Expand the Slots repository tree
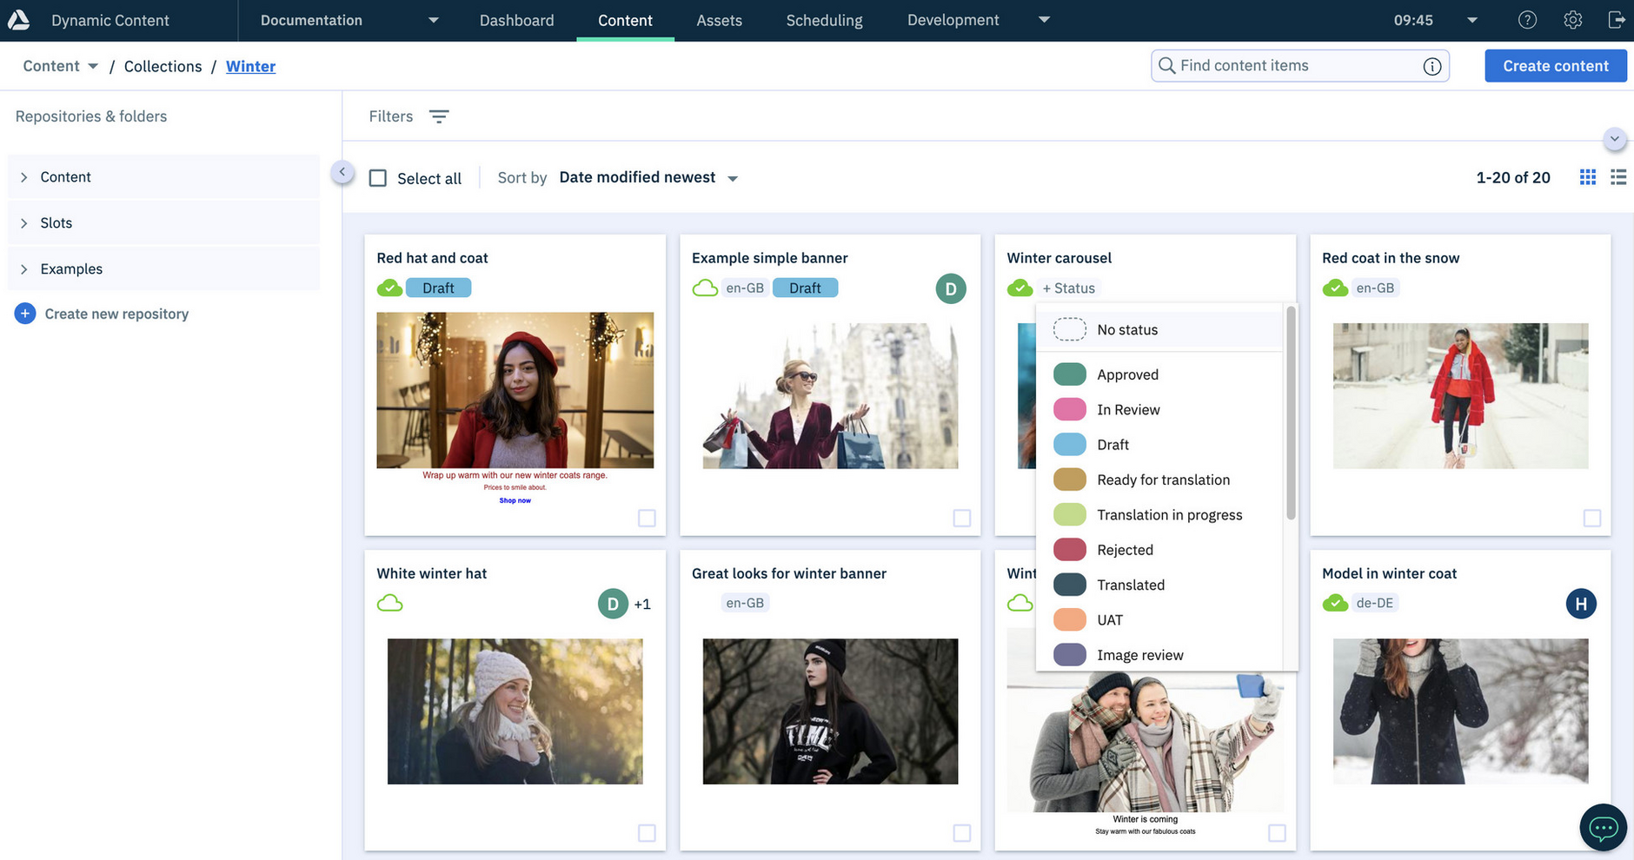Screen dimensions: 1634x860 (x=23, y=223)
